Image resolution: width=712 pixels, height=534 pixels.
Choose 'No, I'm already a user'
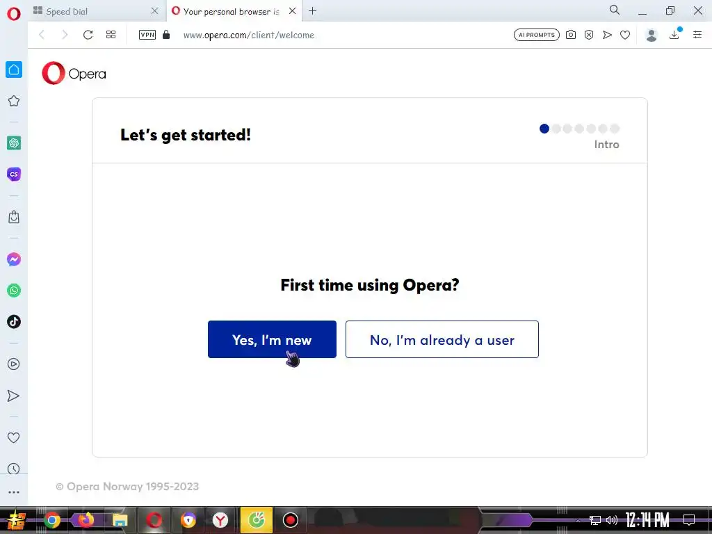click(x=442, y=339)
